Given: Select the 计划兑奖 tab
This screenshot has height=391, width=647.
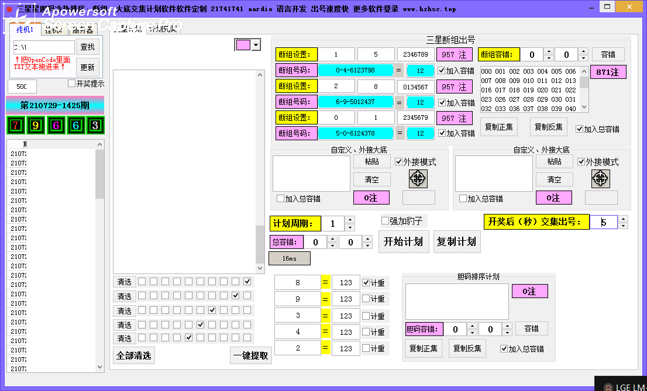Looking at the screenshot, I should tap(163, 29).
